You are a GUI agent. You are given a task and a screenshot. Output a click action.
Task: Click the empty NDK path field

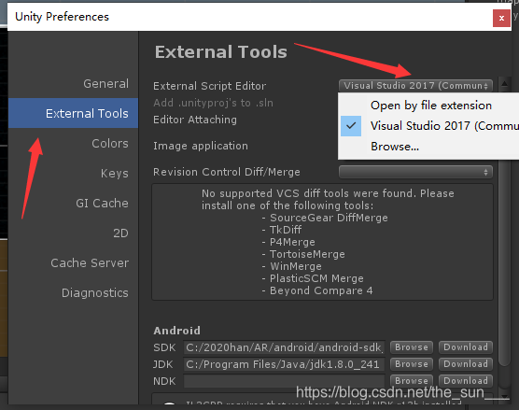click(284, 381)
